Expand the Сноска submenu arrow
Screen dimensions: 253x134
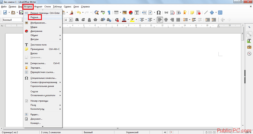60,91
